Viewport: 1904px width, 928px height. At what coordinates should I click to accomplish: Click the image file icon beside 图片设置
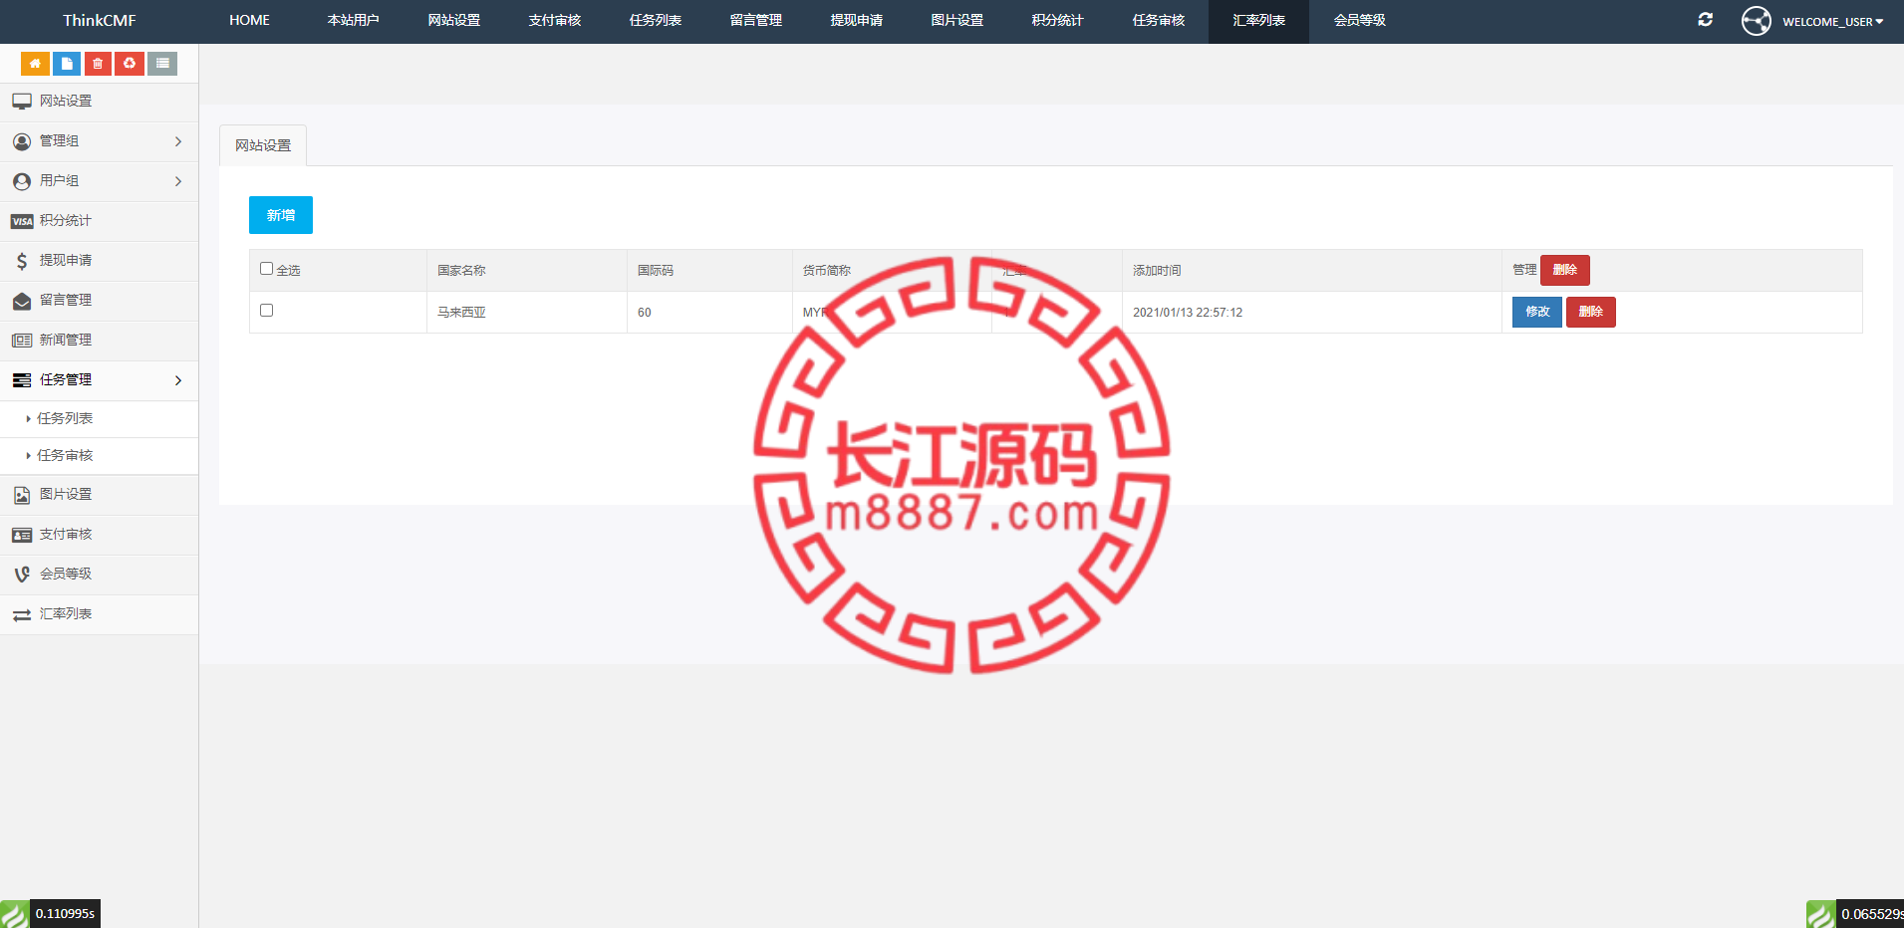coord(22,495)
